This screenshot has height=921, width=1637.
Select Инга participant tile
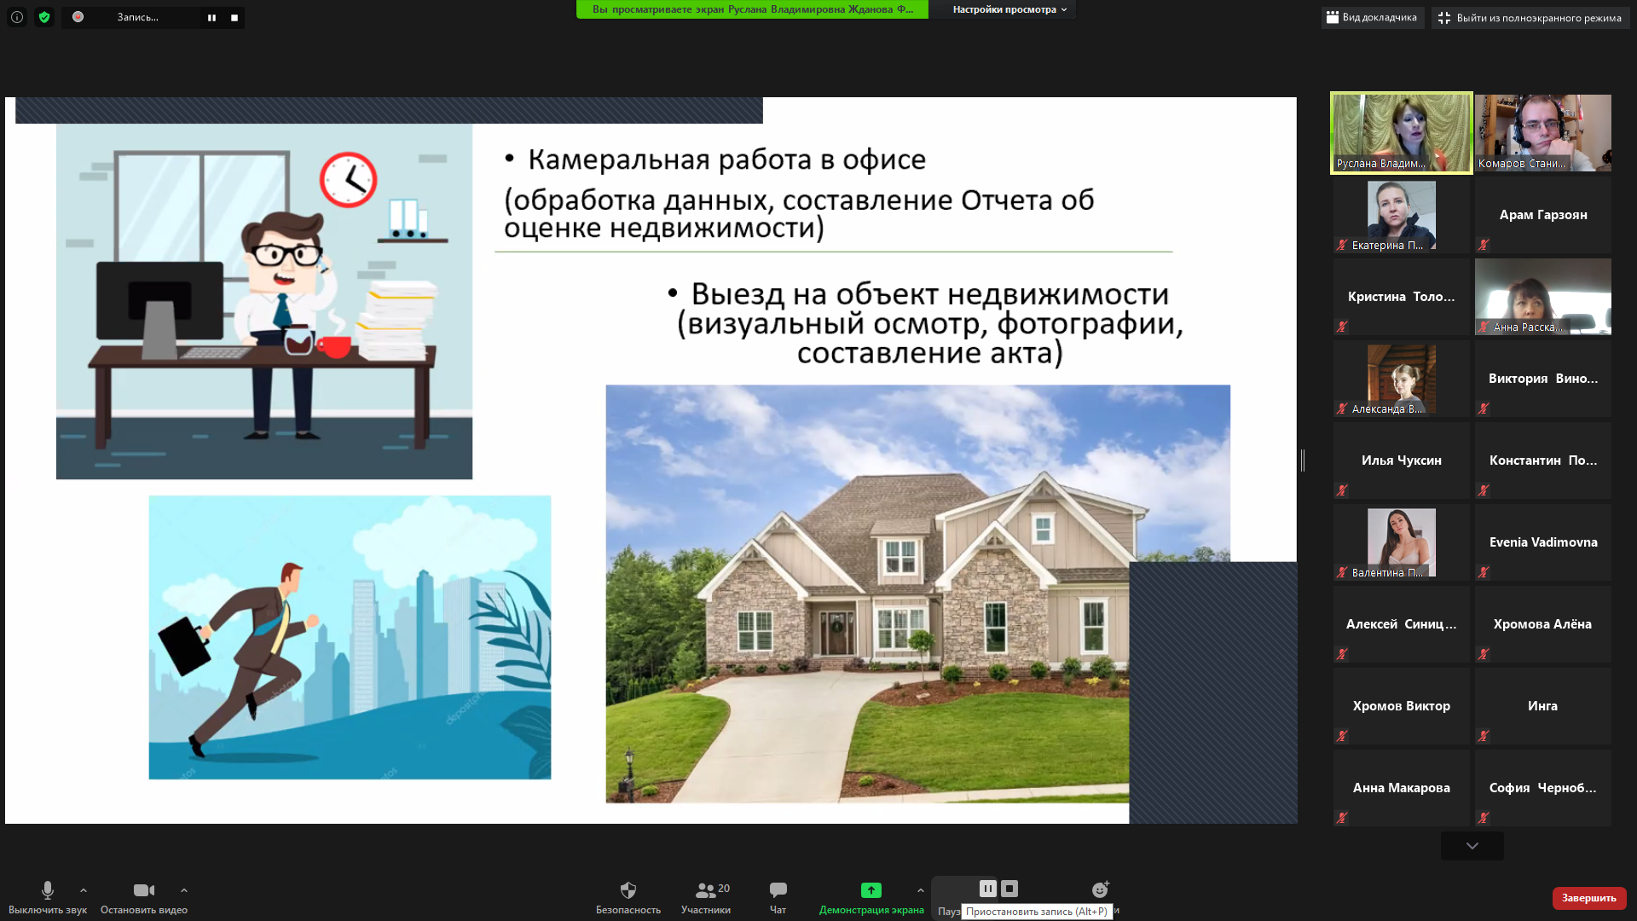click(x=1543, y=706)
